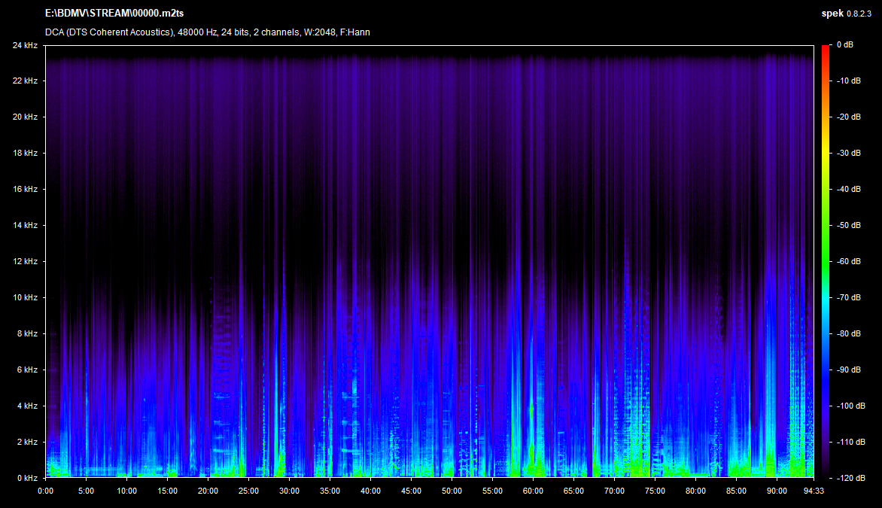This screenshot has height=508, width=882.
Task: Click the 60:00 time axis marker
Action: 533,491
